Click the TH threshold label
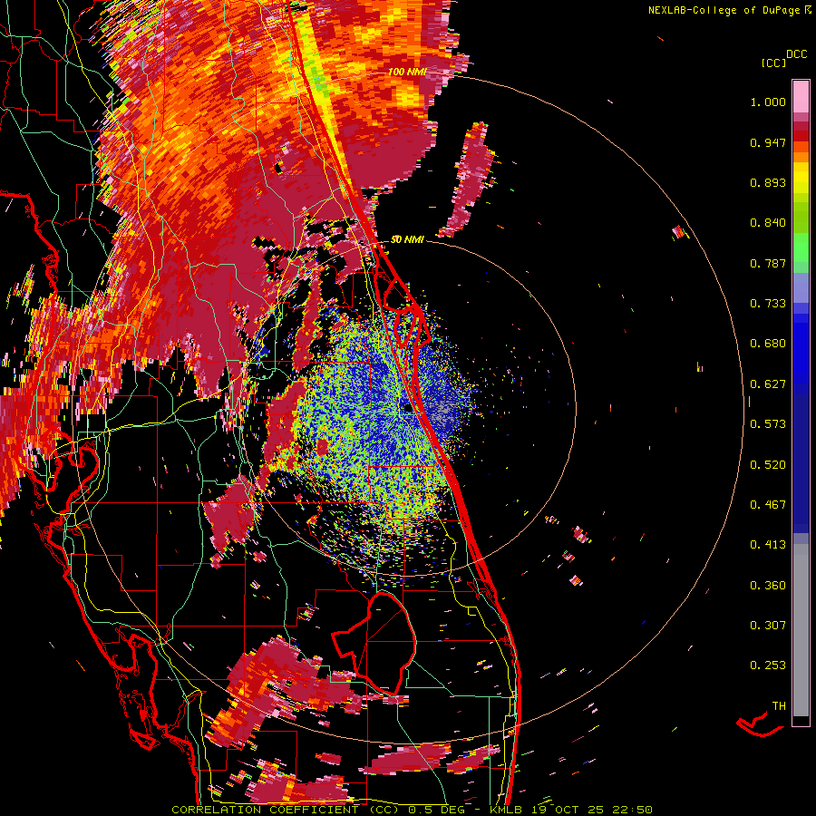Image resolution: width=816 pixels, height=816 pixels. coord(779,706)
